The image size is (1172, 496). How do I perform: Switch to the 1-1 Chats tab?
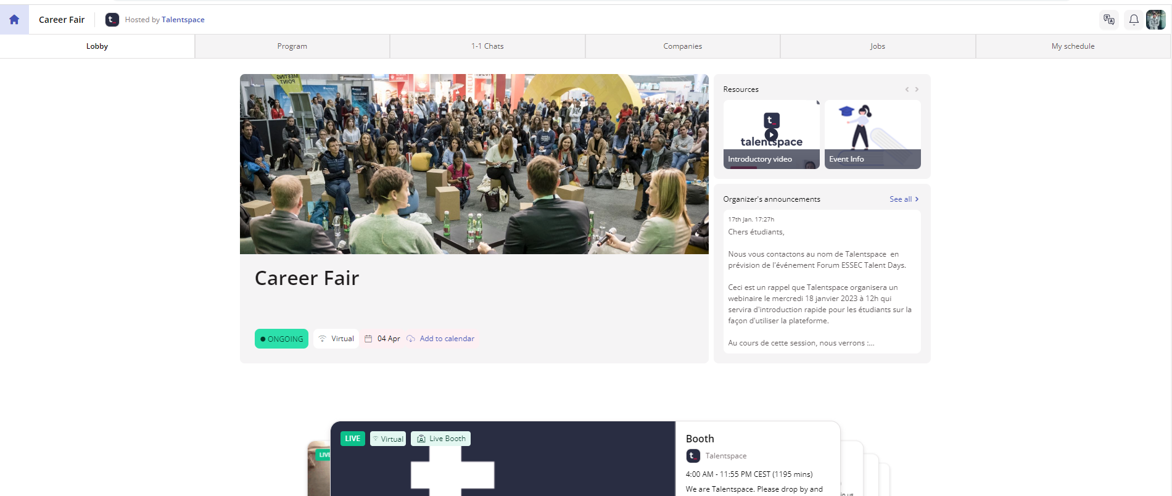coord(487,46)
